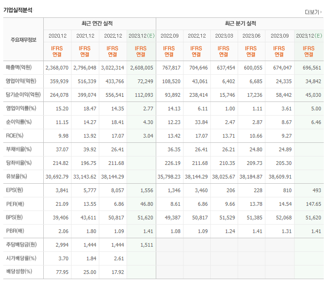Select revenue value 3,022,314
The image size is (328, 281).
(112, 68)
